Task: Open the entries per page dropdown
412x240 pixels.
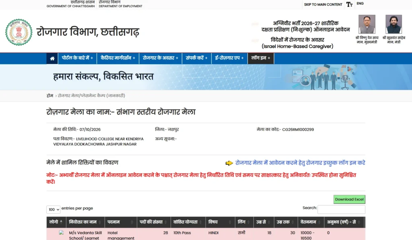Action: coord(54,209)
